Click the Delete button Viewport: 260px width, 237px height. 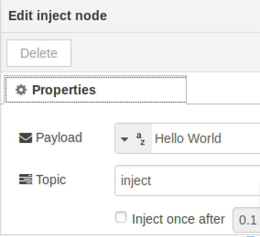click(x=39, y=53)
